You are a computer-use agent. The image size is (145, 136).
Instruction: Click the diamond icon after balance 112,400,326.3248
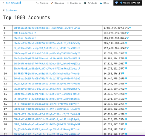point(128,48)
